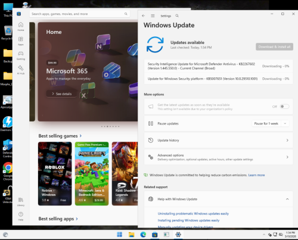The width and height of the screenshot is (298, 240).
Task: Open Library in Microsoft Store sidebar
Action: coord(21,202)
